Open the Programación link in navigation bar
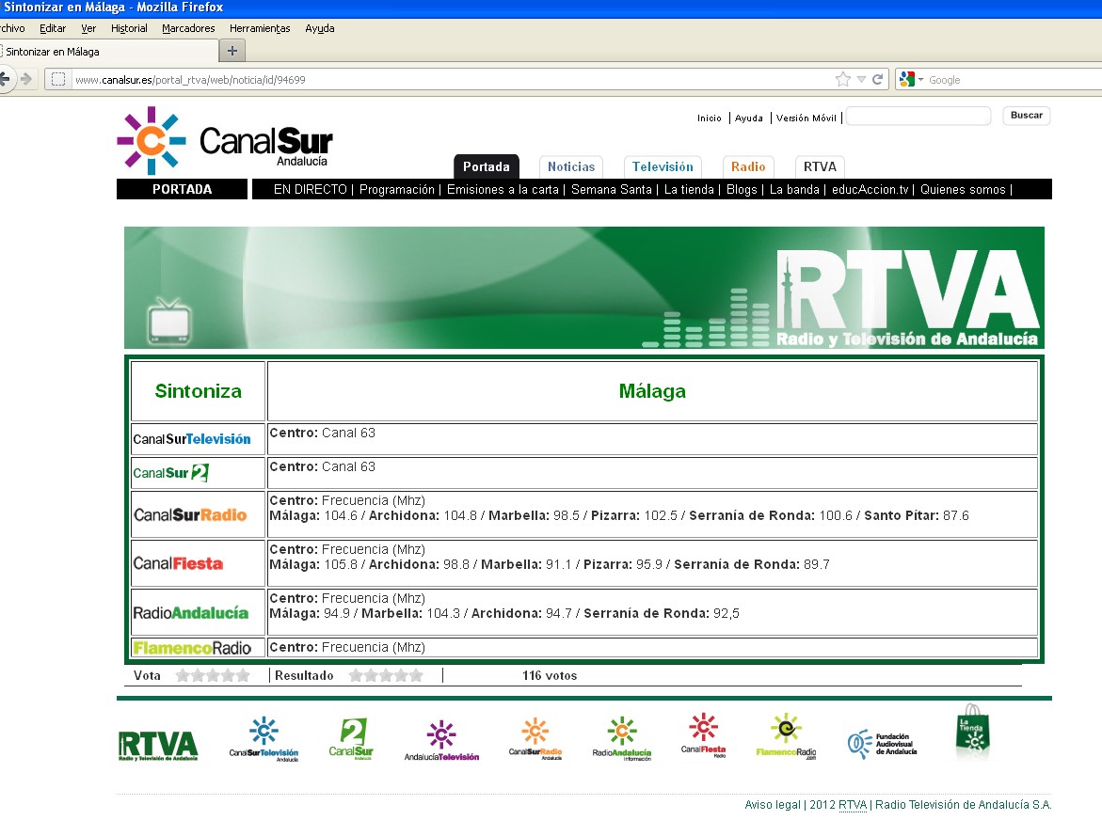The height and width of the screenshot is (820, 1102). click(x=397, y=189)
